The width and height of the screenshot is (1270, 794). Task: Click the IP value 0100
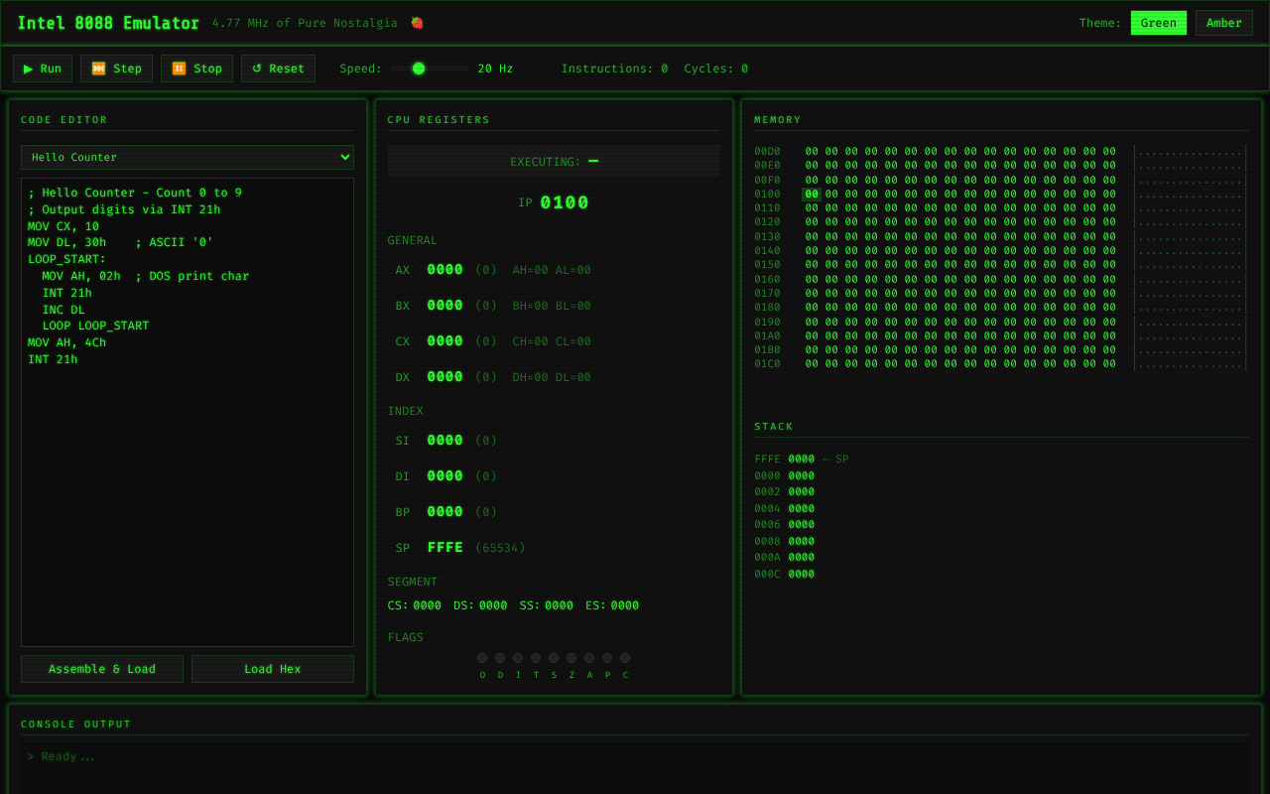pos(565,202)
